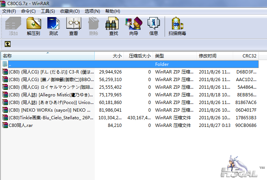Click archive icon of the Tinkle画集 file
Image resolution: width=267 pixels, height=180 pixels.
[x=5, y=117]
